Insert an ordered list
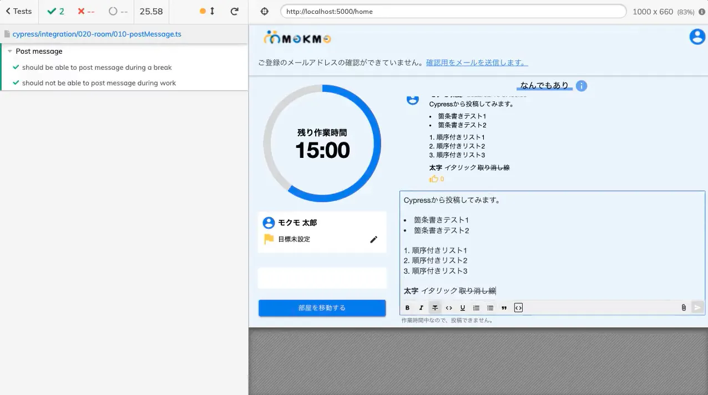 [x=477, y=308]
